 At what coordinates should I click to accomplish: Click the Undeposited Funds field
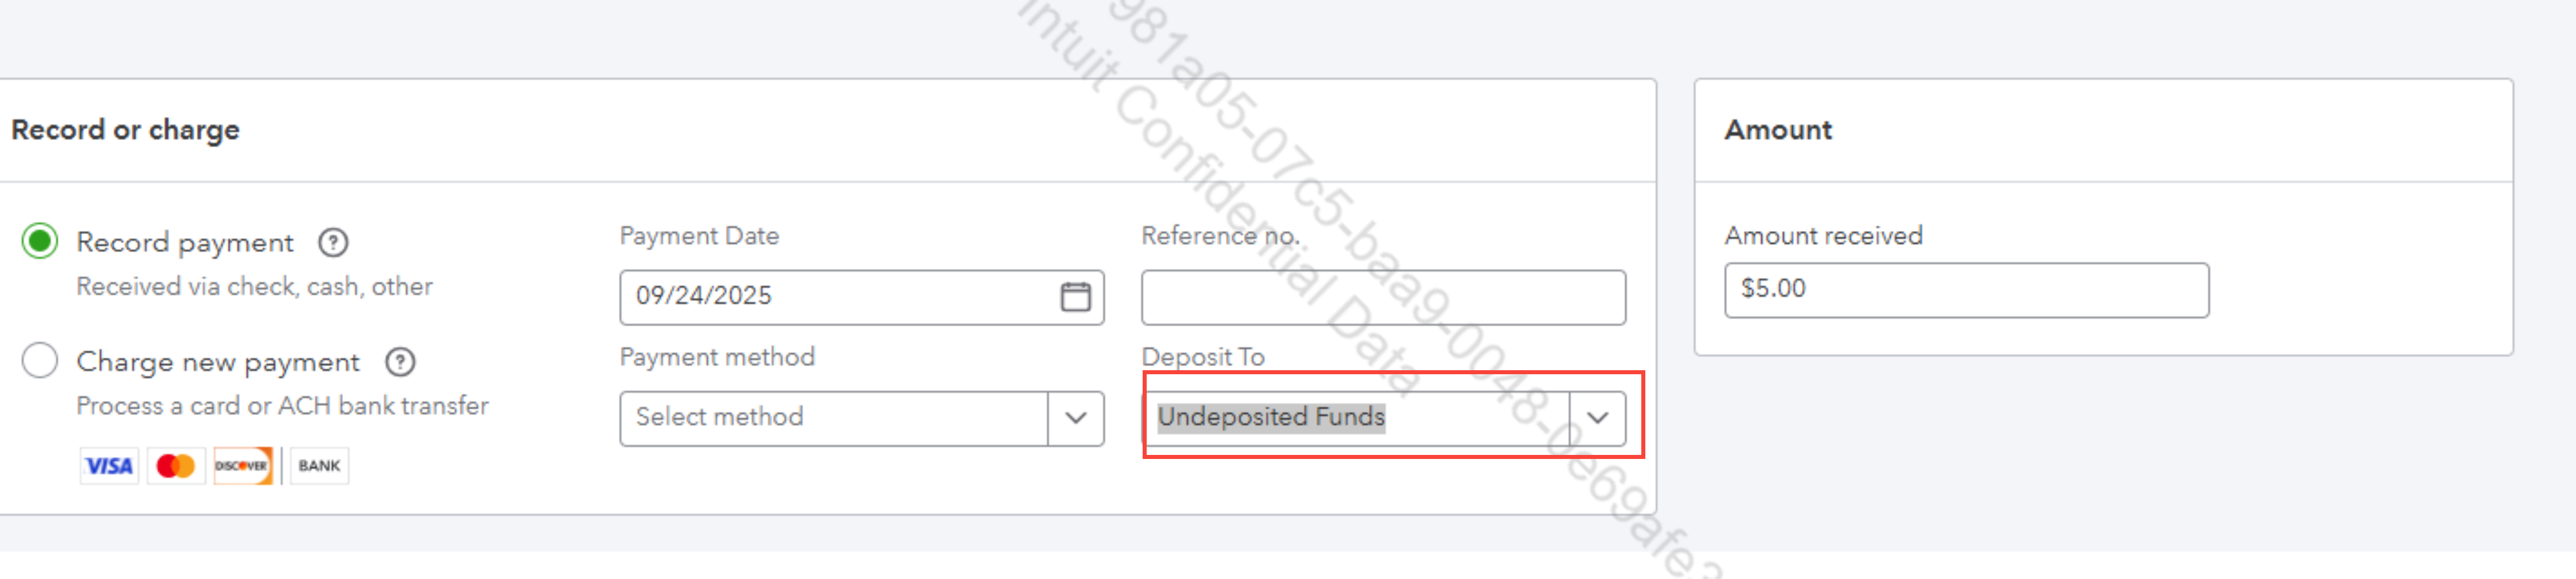tap(1355, 418)
